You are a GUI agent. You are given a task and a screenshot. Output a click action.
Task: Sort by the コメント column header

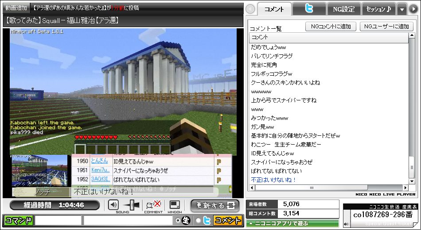tap(329, 37)
